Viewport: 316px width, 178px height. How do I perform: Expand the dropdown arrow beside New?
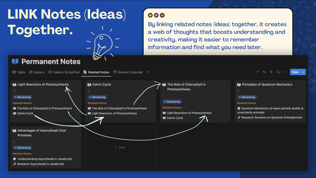click(303, 72)
